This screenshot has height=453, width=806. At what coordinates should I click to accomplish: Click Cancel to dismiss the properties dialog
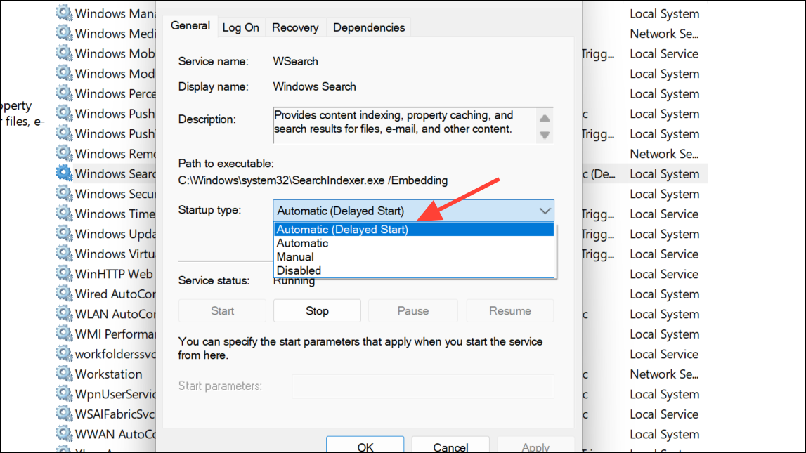pos(450,446)
